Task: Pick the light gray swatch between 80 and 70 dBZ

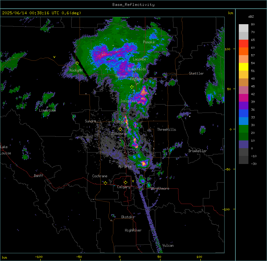Action: coord(243,28)
